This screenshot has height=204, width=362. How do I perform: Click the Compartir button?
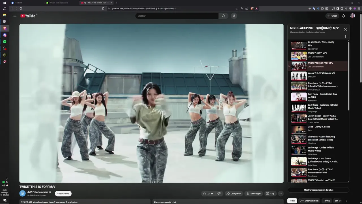(234, 194)
